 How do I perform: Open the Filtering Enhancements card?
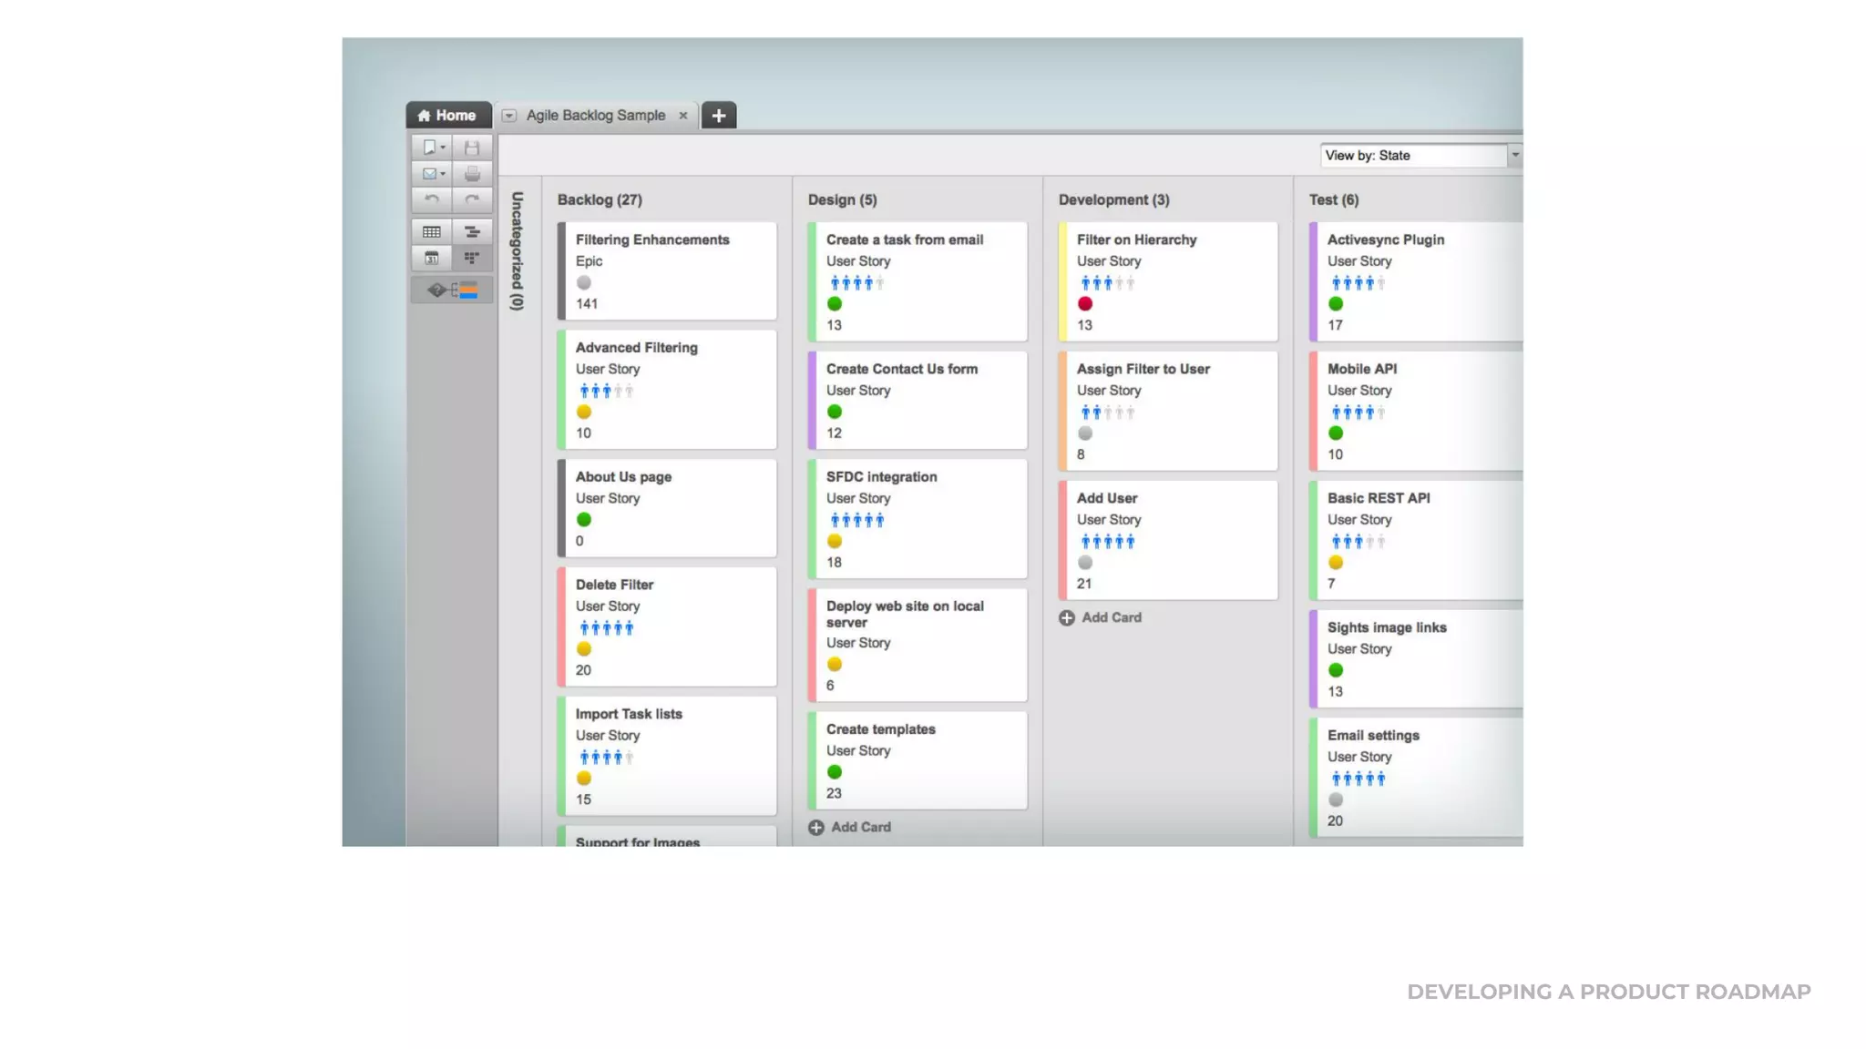click(x=667, y=270)
